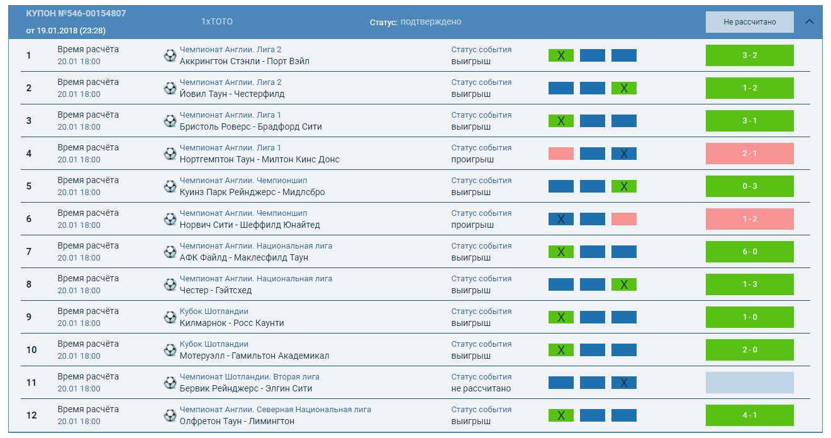This screenshot has width=831, height=438.
Task: Toggle the X away-win box in row 2
Action: [x=623, y=88]
